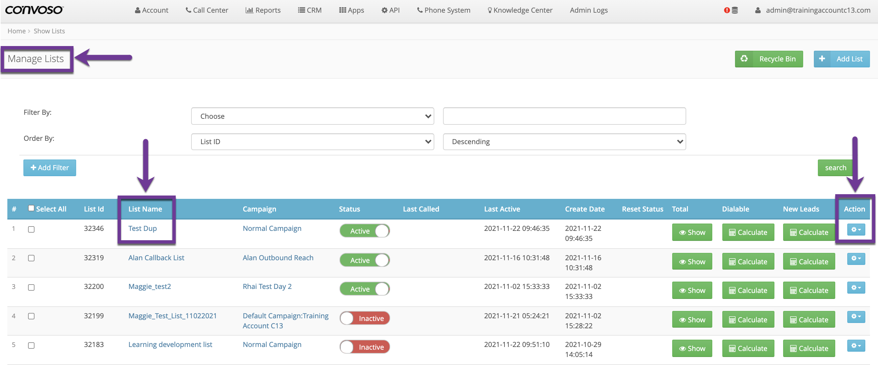Click Show total for Alan Callback List
Image resolution: width=878 pixels, height=365 pixels.
click(x=692, y=262)
